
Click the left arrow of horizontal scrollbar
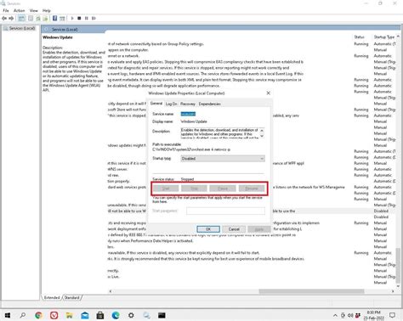111,291
